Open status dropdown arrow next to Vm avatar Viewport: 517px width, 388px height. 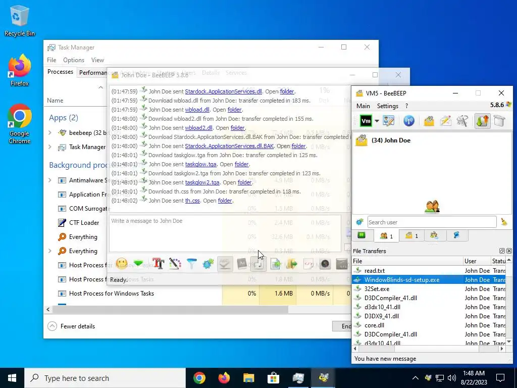(377, 121)
